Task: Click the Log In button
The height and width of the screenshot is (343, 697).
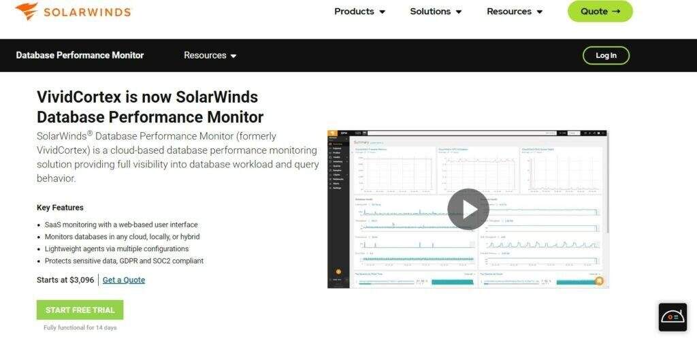Action: click(606, 56)
